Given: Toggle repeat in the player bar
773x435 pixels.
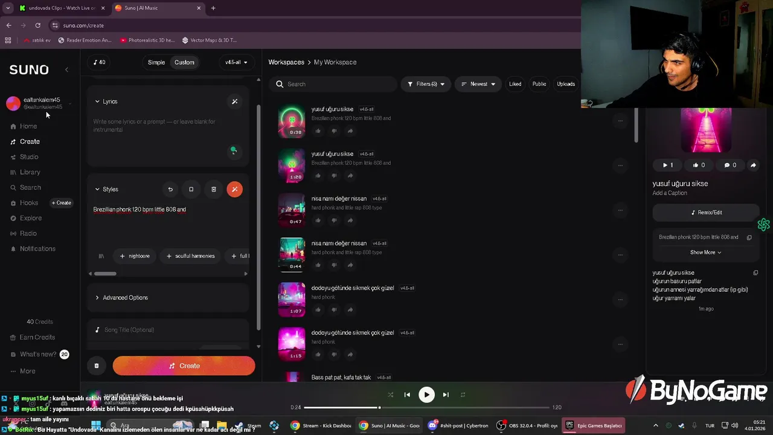Looking at the screenshot, I should pyautogui.click(x=463, y=395).
